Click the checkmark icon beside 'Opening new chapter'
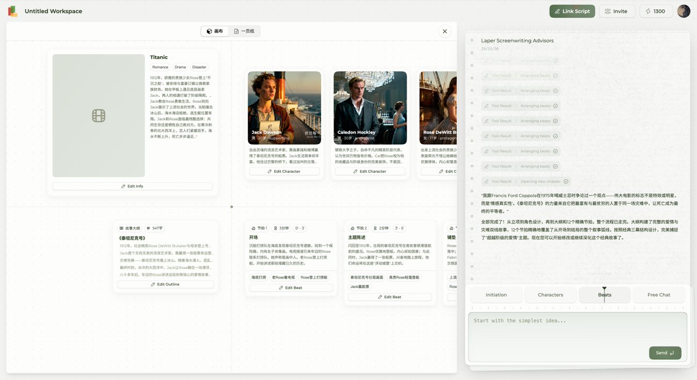Viewport: 697px width, 380px height. [x=566, y=181]
